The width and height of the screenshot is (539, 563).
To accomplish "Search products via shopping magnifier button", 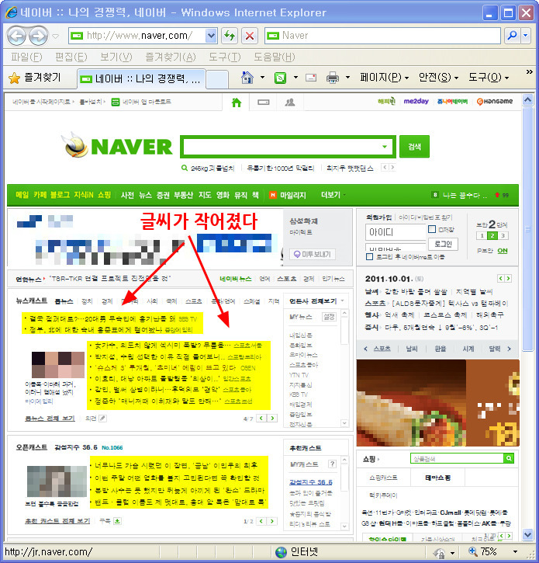I will tap(509, 458).
